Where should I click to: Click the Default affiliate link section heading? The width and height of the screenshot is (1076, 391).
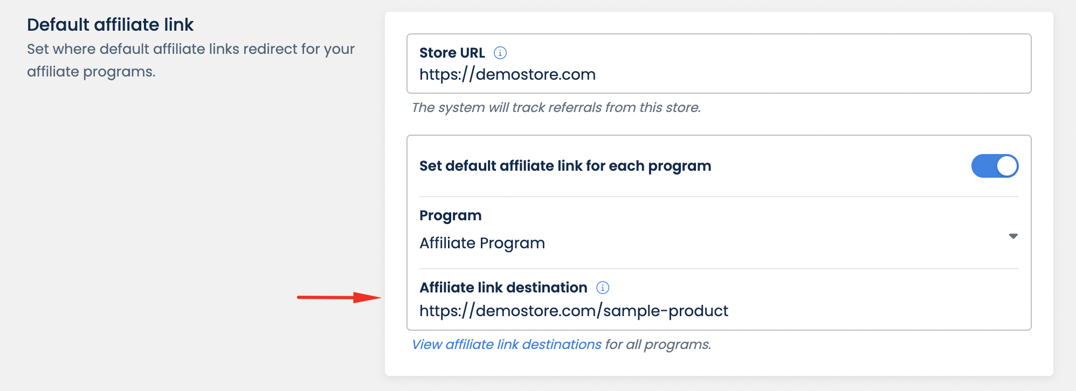110,25
